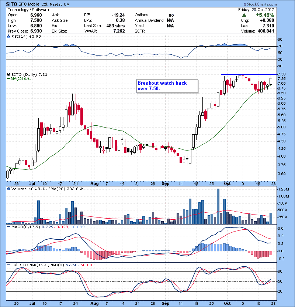The image size is (295, 307).
Task: Click the Last Size value 483 shrs
Action: coord(115,26)
